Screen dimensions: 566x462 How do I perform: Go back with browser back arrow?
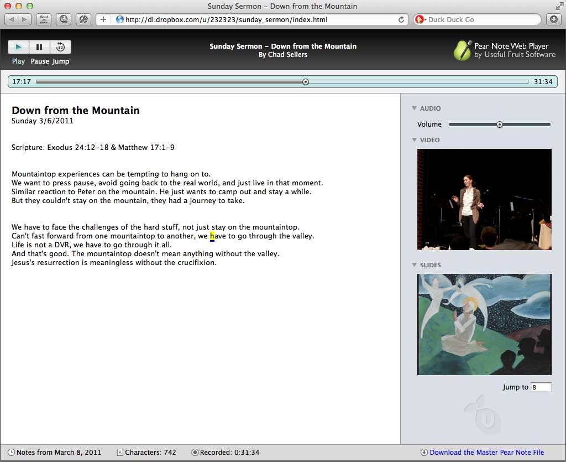[12, 19]
